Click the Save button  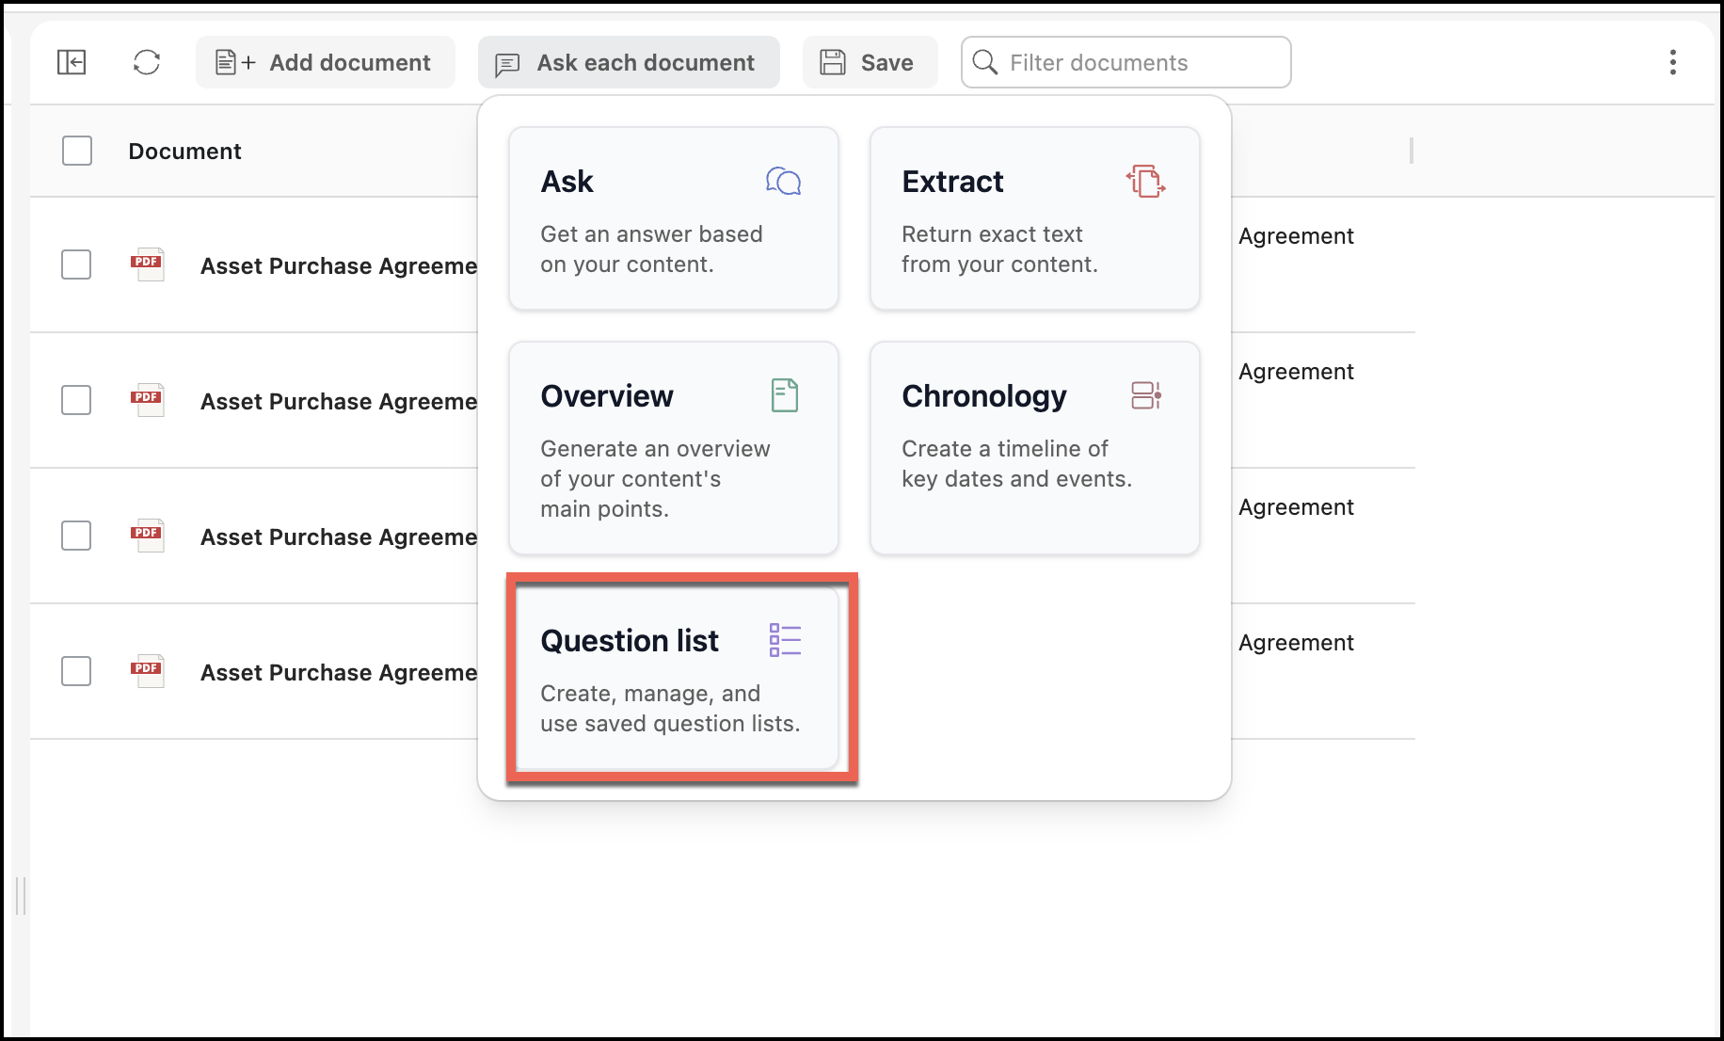[870, 62]
